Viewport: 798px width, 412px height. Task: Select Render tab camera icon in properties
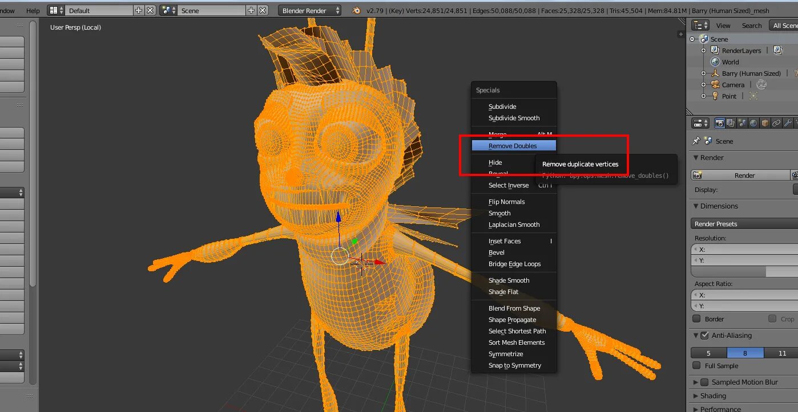tap(720, 123)
